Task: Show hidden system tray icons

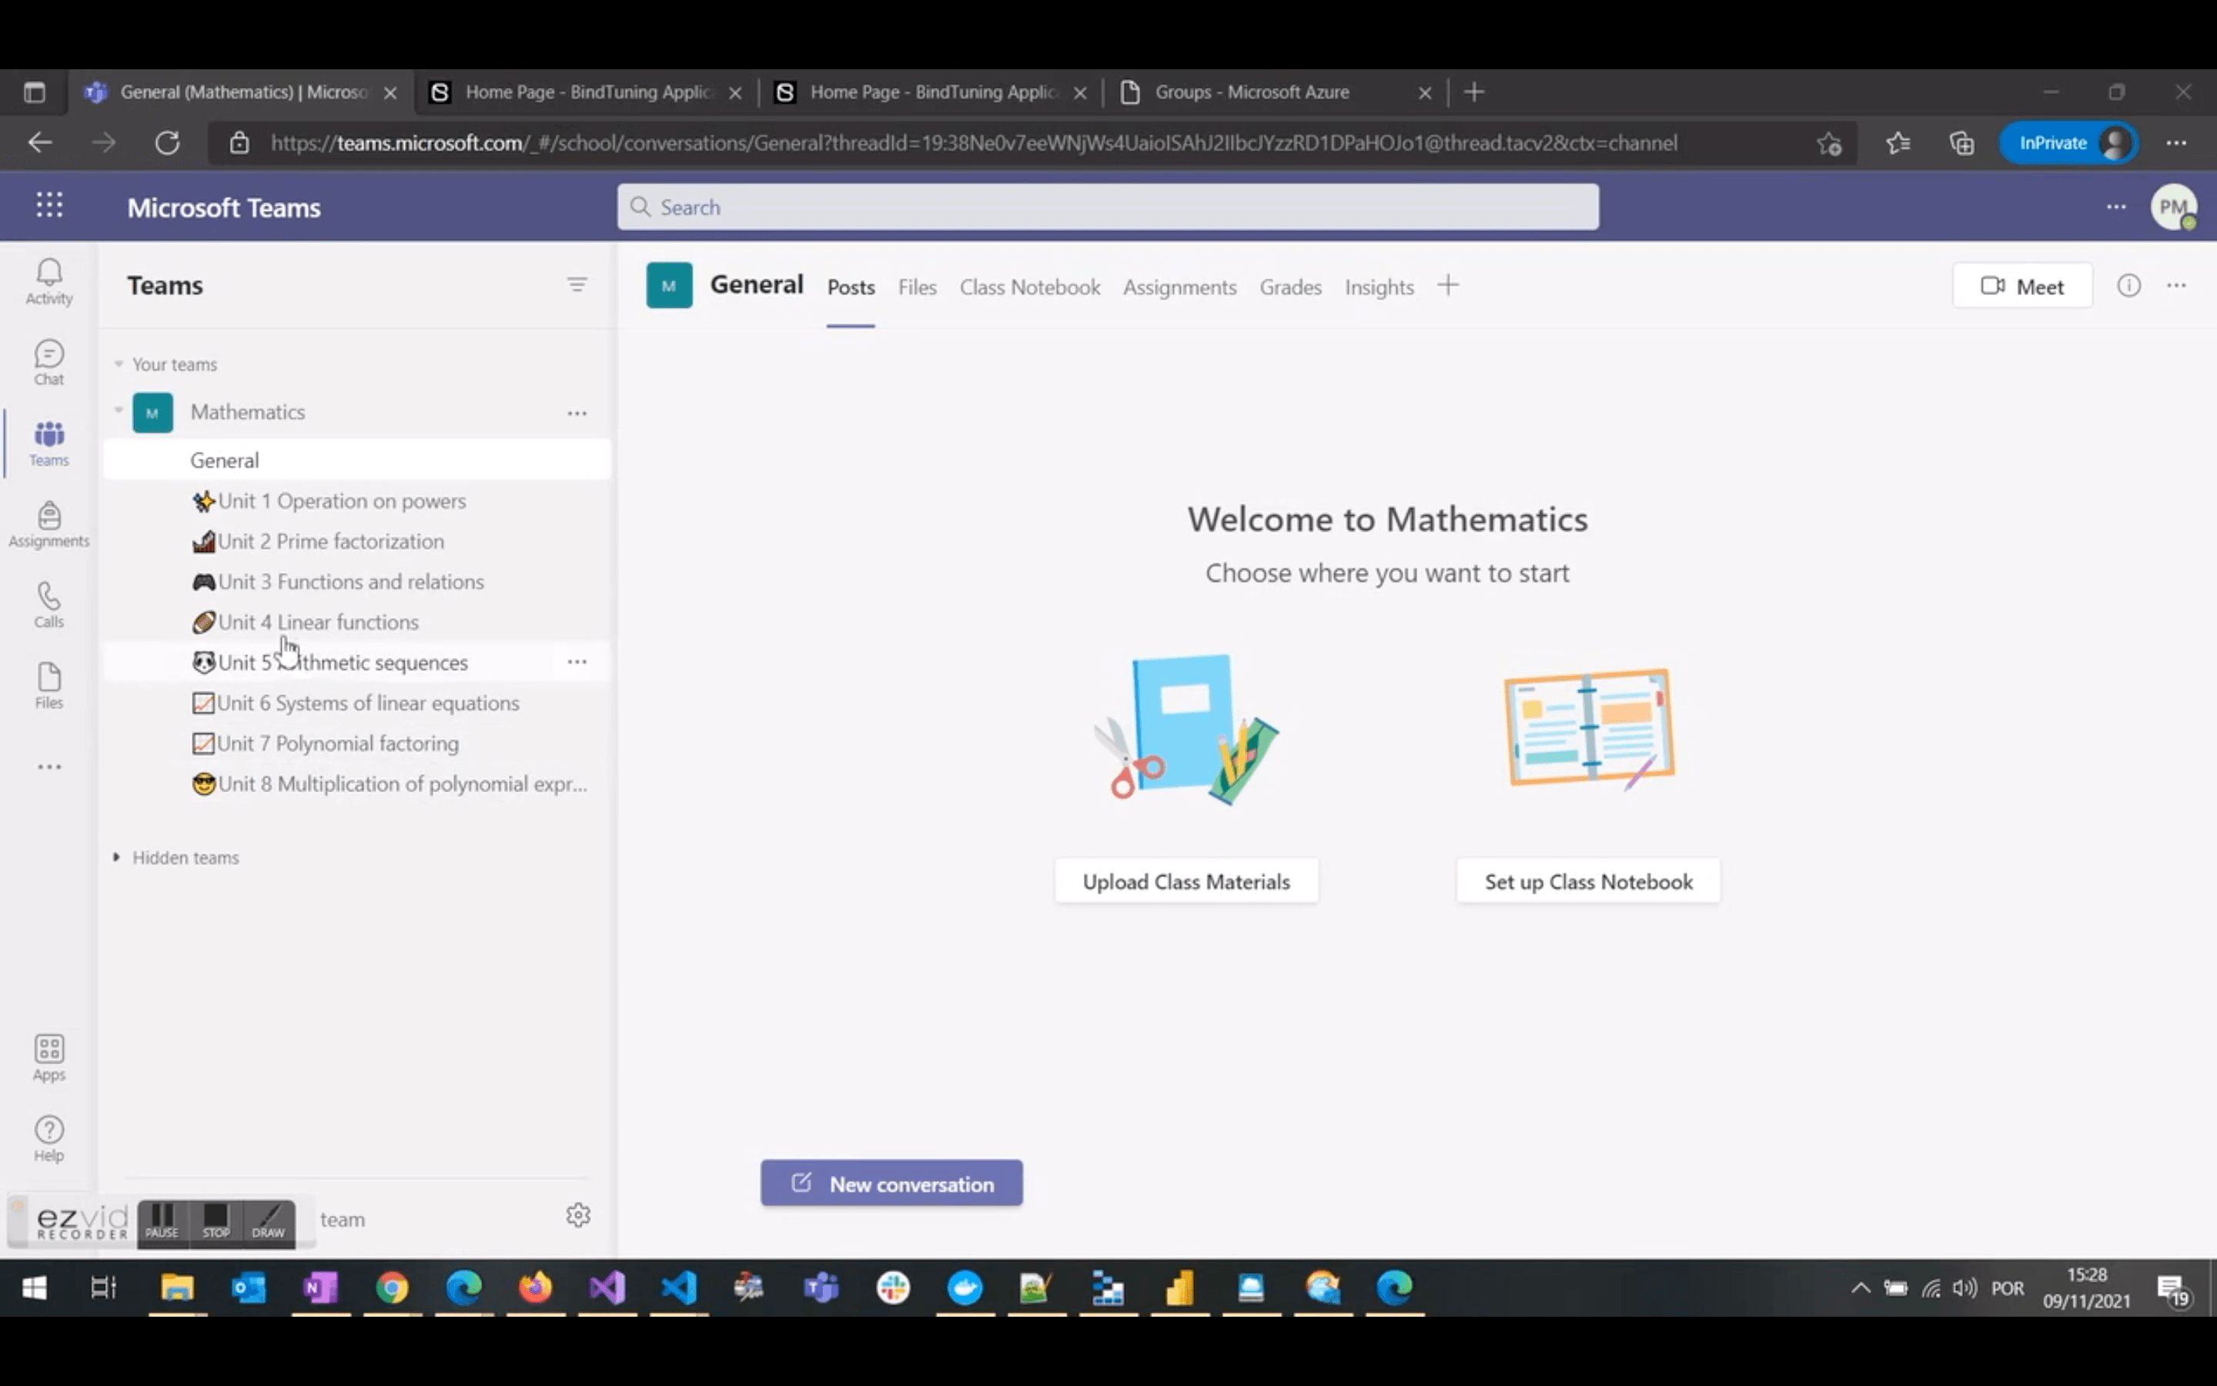Action: click(1861, 1288)
